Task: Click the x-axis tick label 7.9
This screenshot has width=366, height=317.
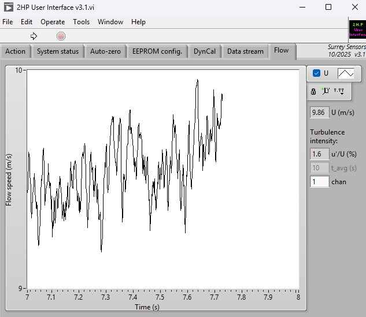Action: tap(268, 297)
